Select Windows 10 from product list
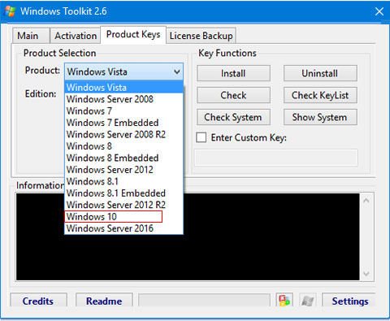 point(124,216)
